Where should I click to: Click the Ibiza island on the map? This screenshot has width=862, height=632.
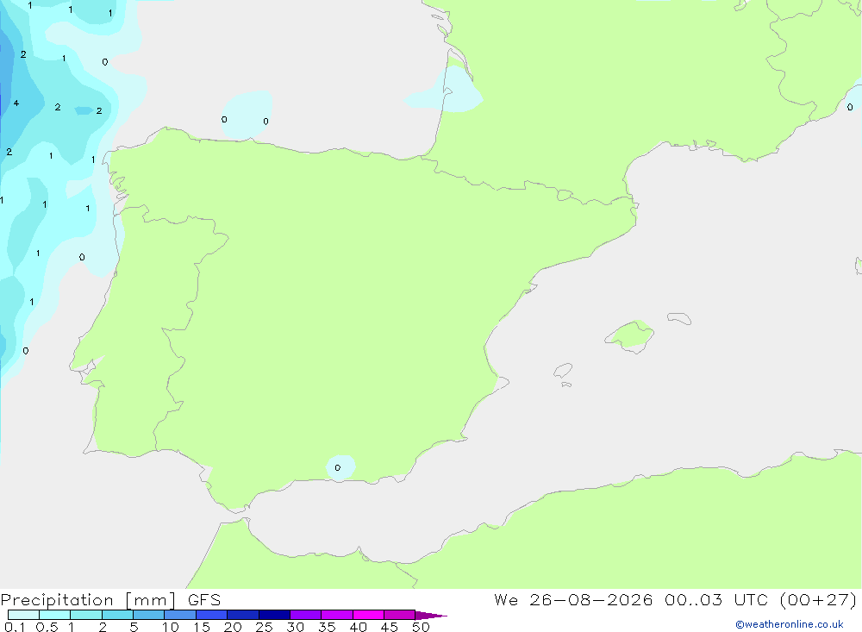pos(563,370)
